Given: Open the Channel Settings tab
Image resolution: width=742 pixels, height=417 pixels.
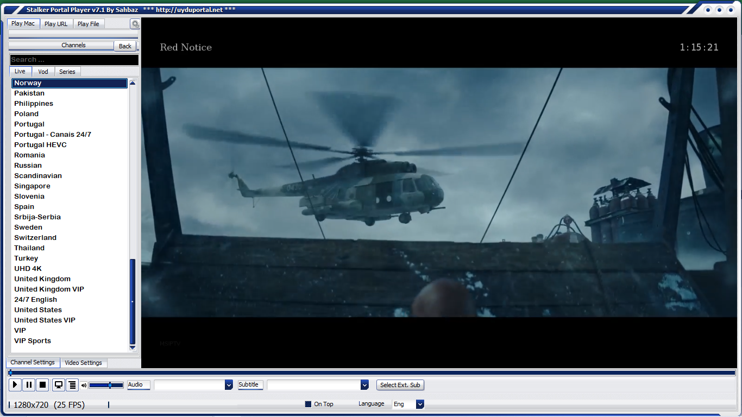Looking at the screenshot, I should coord(33,362).
